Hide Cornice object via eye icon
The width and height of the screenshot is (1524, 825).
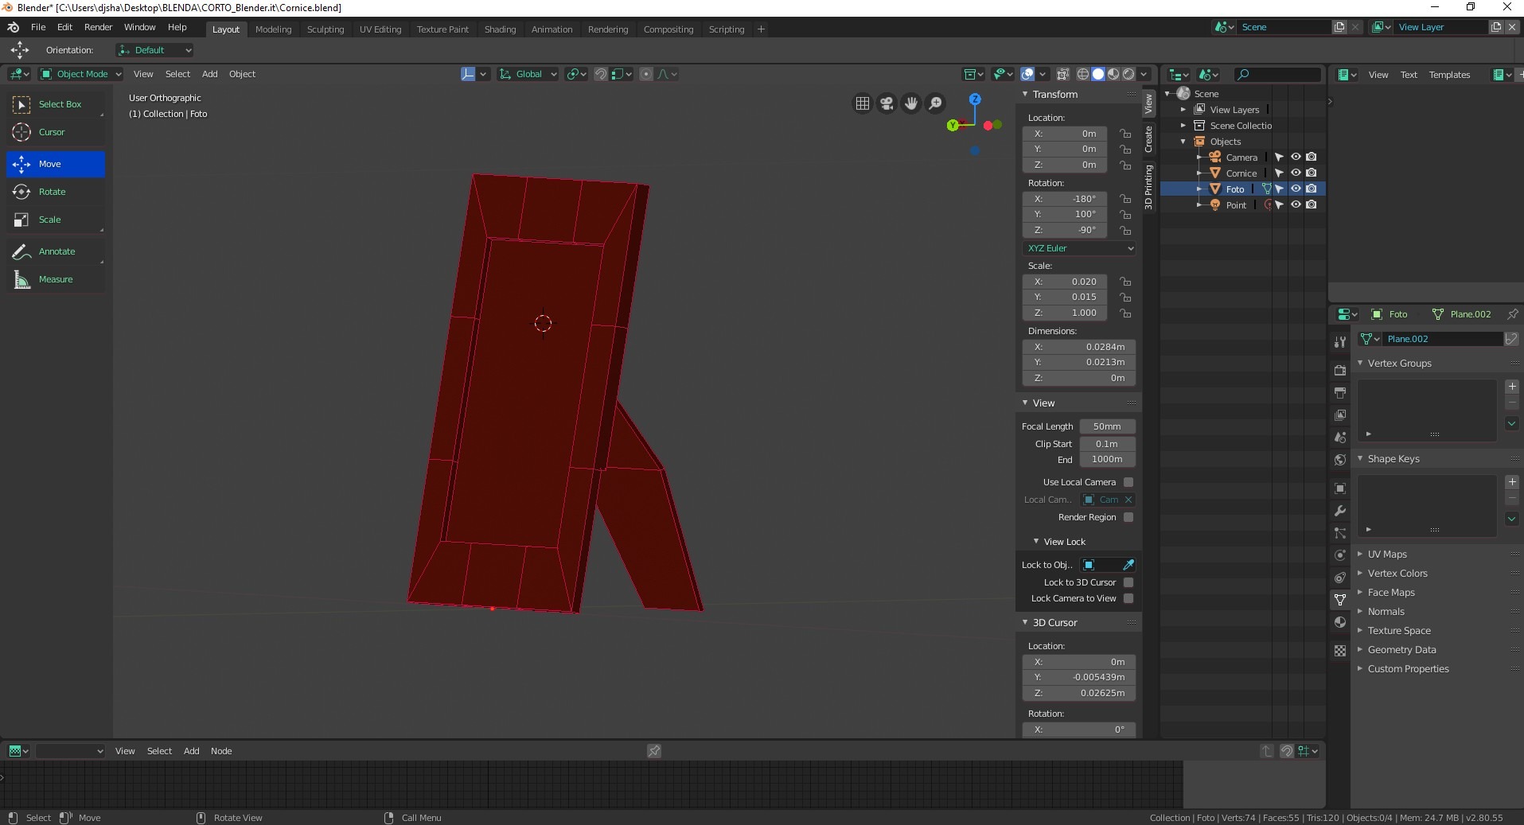point(1296,173)
